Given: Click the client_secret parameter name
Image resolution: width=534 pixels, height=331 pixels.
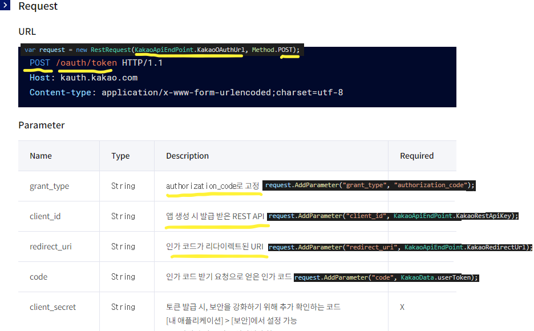Looking at the screenshot, I should click(x=53, y=307).
